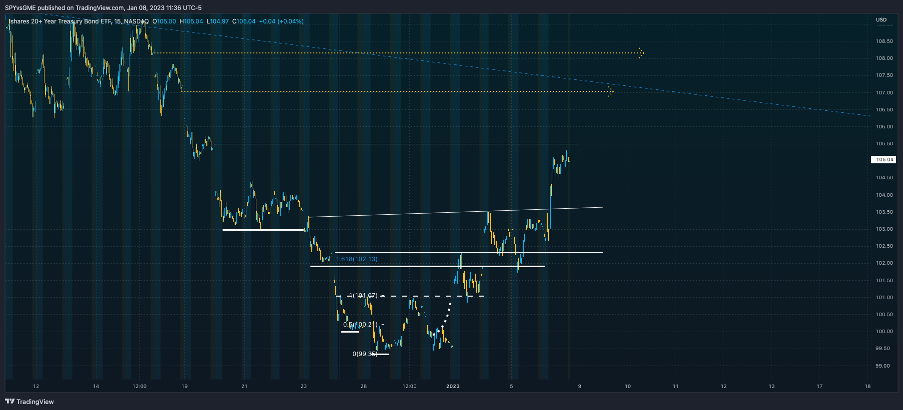
Task: Click the 102.50 price axis label
Action: 884,246
